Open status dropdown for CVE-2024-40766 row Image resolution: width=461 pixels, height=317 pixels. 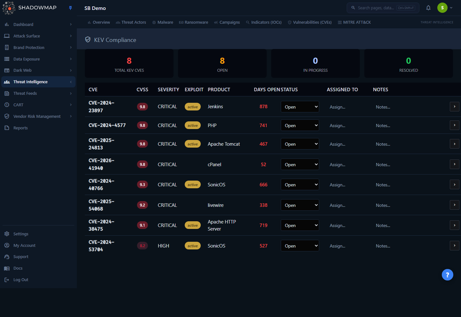tap(300, 184)
